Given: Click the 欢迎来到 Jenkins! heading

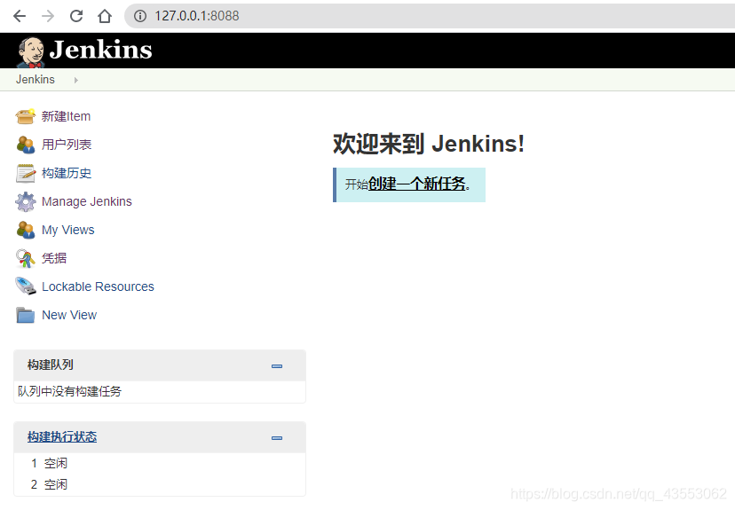Looking at the screenshot, I should pos(429,144).
